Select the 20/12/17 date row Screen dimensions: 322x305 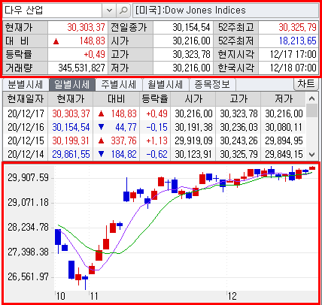154,113
